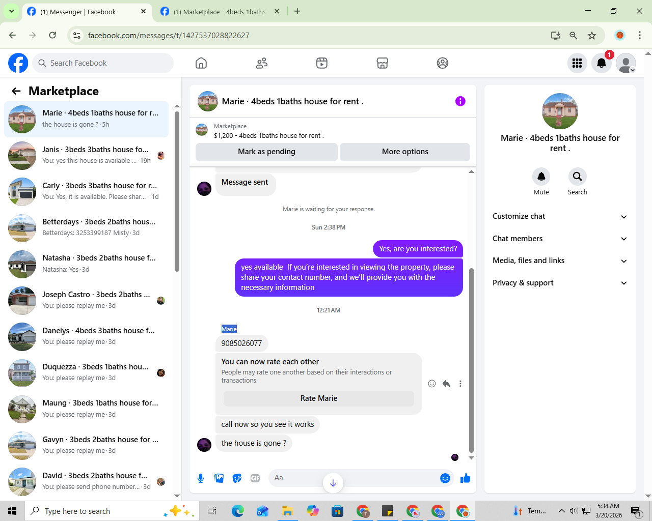
Task: Open message more options three dots
Action: tap(460, 384)
